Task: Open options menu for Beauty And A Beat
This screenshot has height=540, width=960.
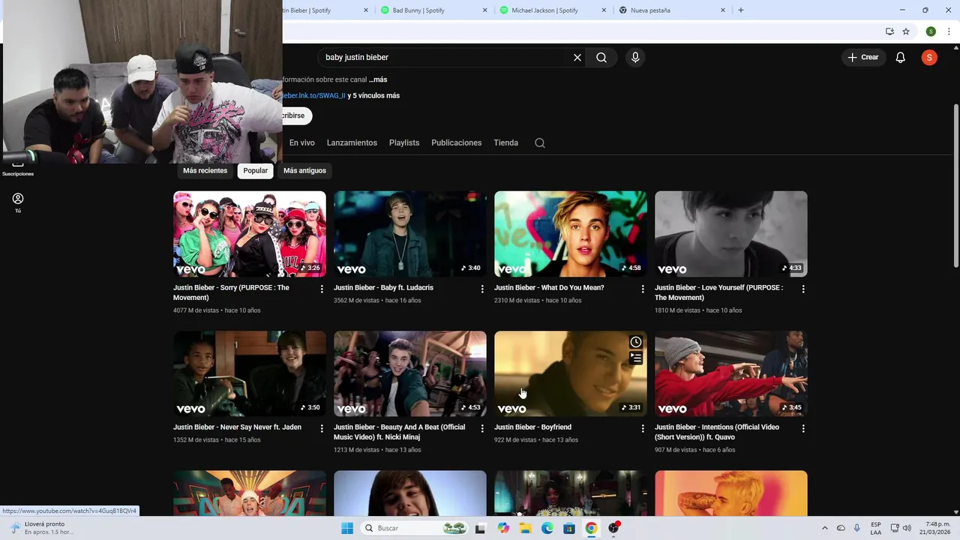Action: 482,428
